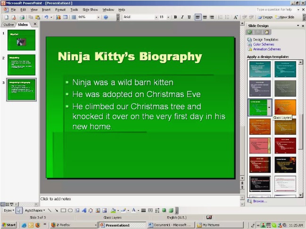Switch to the Outline tab
This screenshot has height=229, width=306.
(x=8, y=25)
